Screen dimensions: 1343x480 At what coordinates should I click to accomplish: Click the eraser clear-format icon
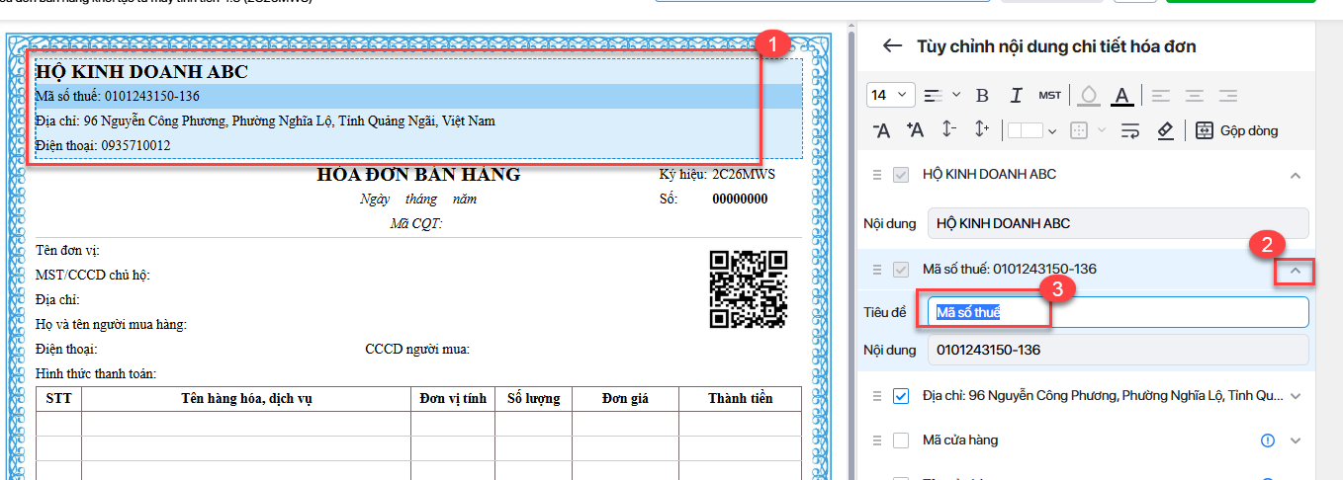1165,130
